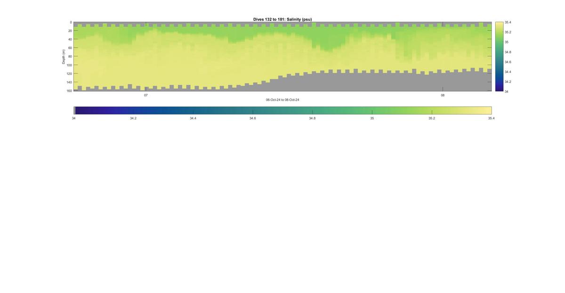This screenshot has width=565, height=293.
Task: Click '34.4' label on the vertical colorbar
Action: [508, 72]
